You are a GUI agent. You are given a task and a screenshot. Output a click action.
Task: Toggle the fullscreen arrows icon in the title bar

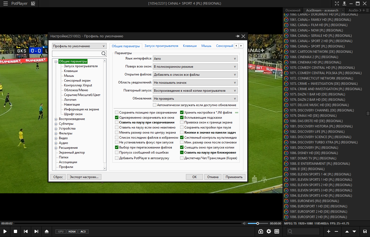click(x=337, y=3)
